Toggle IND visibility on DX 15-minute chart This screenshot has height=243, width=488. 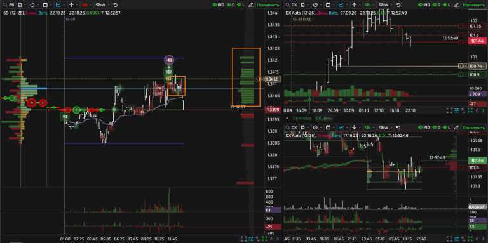[424, 128]
